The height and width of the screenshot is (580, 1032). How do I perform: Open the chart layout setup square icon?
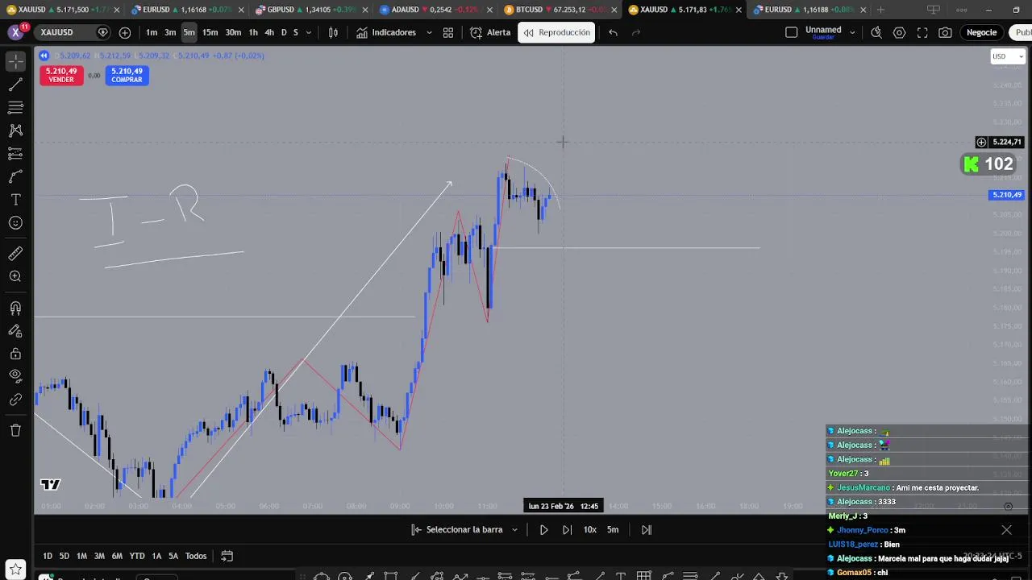point(791,32)
